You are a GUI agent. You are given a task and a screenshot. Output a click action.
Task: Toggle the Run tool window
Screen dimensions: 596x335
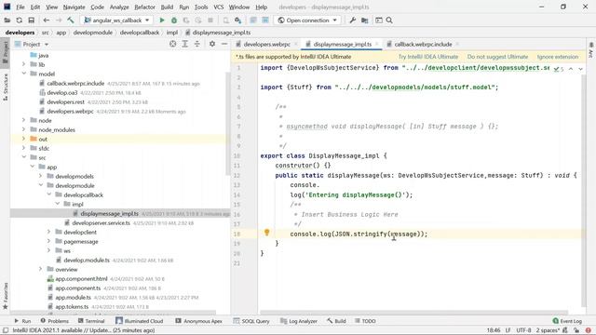pos(22,321)
